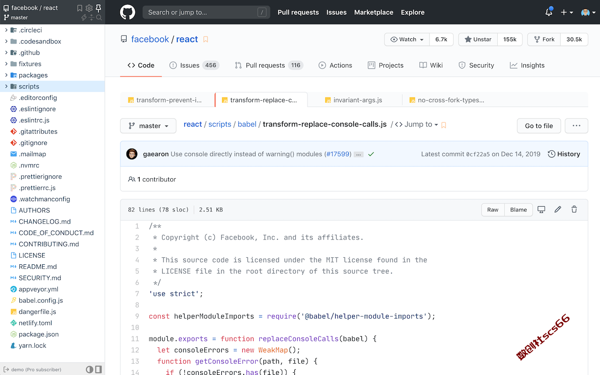Screen dimensions: 600x375
Task: Switch to the Projects tab
Action: pyautogui.click(x=386, y=65)
